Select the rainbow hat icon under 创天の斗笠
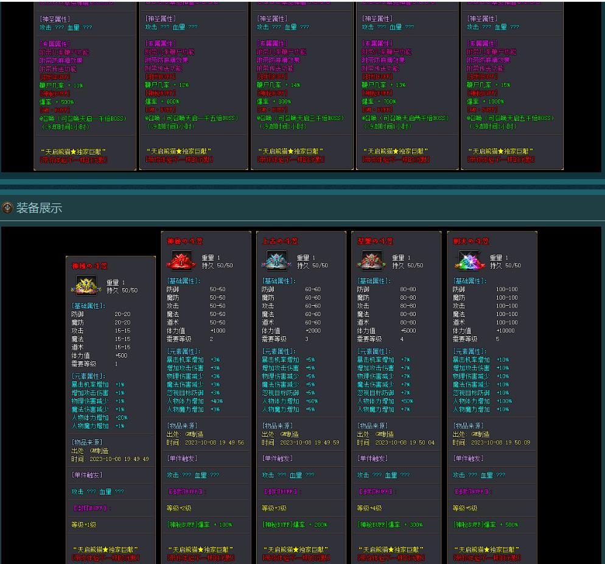This screenshot has width=605, height=564. pos(467,261)
